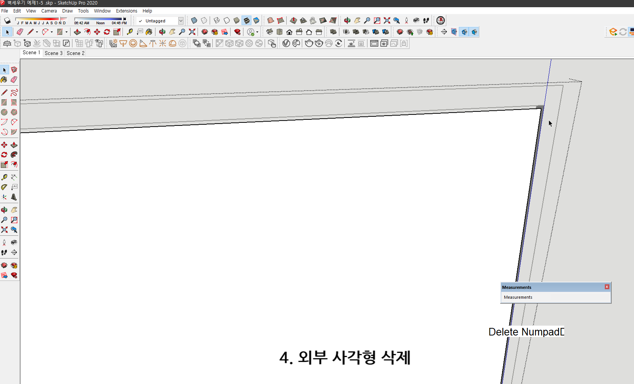The image size is (634, 384).
Task: Activate the Push/Pull tool
Action: 77,32
